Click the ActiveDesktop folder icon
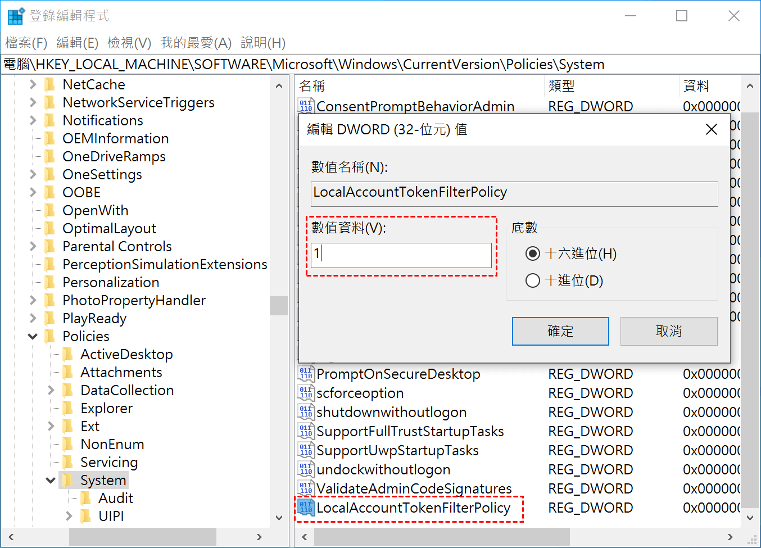Screen dimensions: 761x548 68,354
